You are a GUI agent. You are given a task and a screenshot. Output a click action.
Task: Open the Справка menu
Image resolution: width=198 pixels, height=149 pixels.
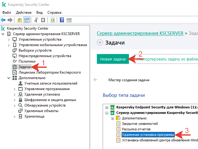point(54,13)
